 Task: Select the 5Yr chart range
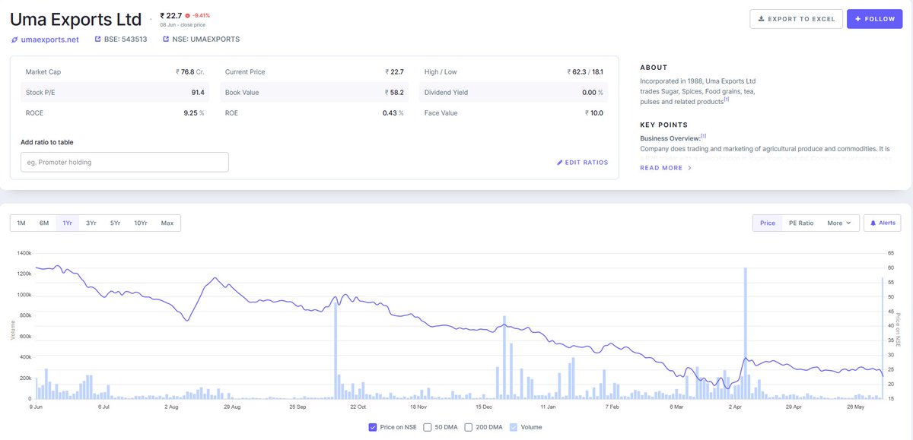[115, 223]
